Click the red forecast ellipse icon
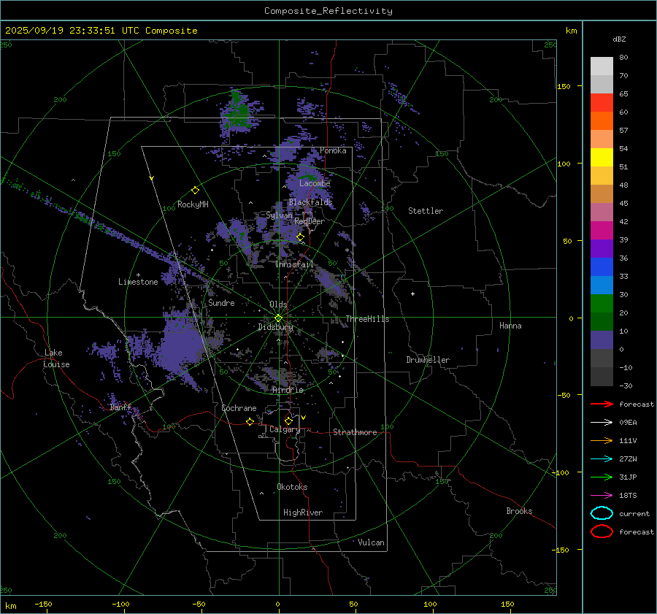The height and width of the screenshot is (614, 657). [602, 532]
